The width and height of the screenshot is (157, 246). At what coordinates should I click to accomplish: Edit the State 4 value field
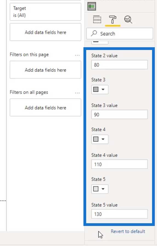tap(119, 164)
